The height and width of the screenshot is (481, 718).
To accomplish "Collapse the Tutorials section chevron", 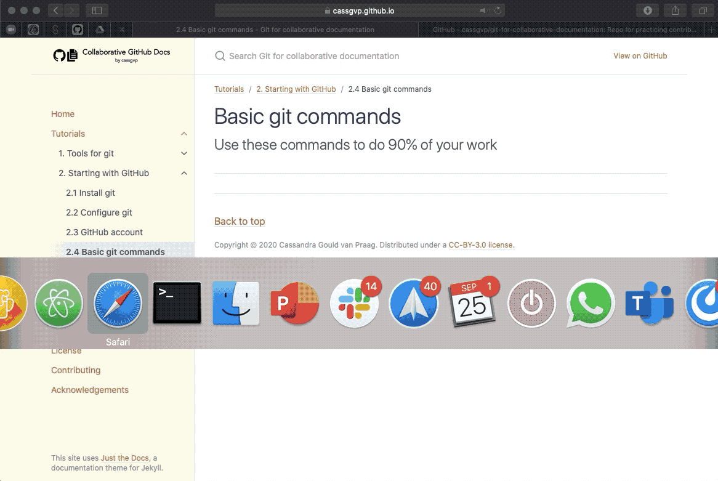I will click(x=184, y=134).
